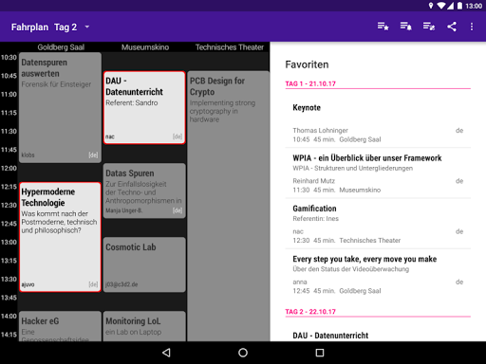Image resolution: width=486 pixels, height=364 pixels.
Task: Tap the Android home circle button
Action: pyautogui.click(x=243, y=353)
